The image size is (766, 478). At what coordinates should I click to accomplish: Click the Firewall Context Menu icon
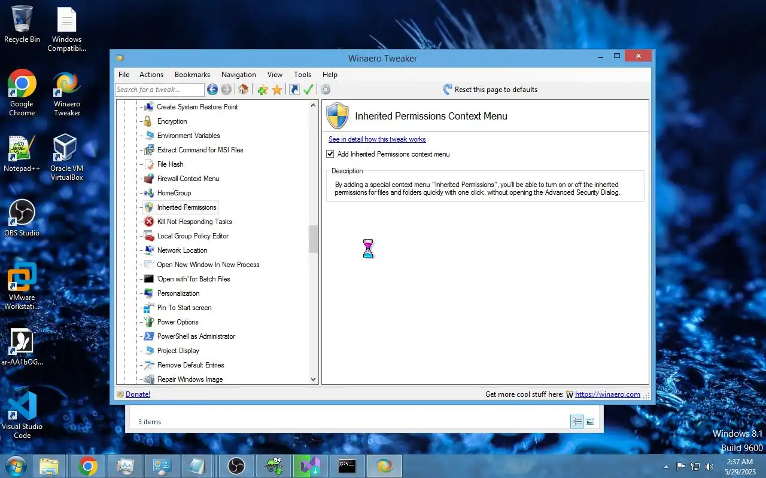(x=149, y=179)
